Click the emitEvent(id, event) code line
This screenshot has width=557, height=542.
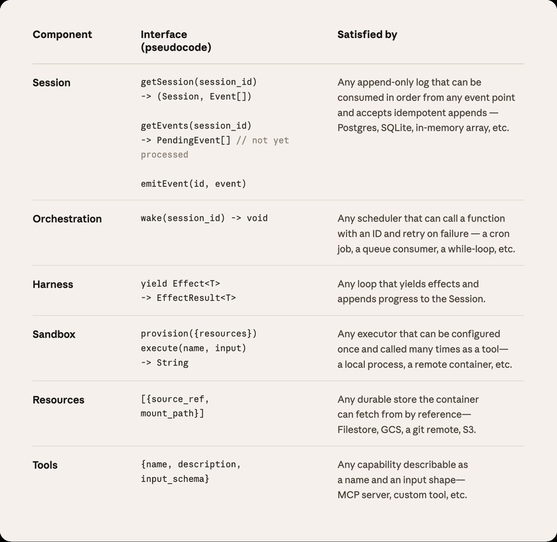[x=193, y=184]
